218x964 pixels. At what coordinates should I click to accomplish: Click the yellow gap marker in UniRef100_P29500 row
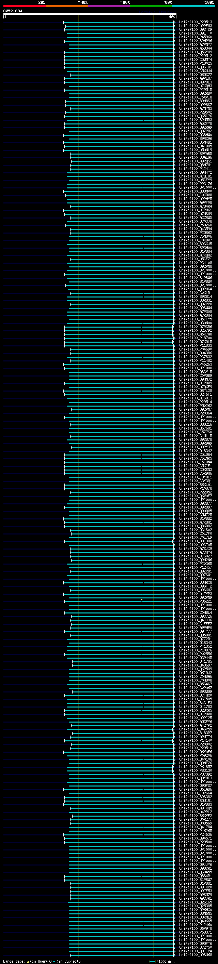click(x=144, y=843)
